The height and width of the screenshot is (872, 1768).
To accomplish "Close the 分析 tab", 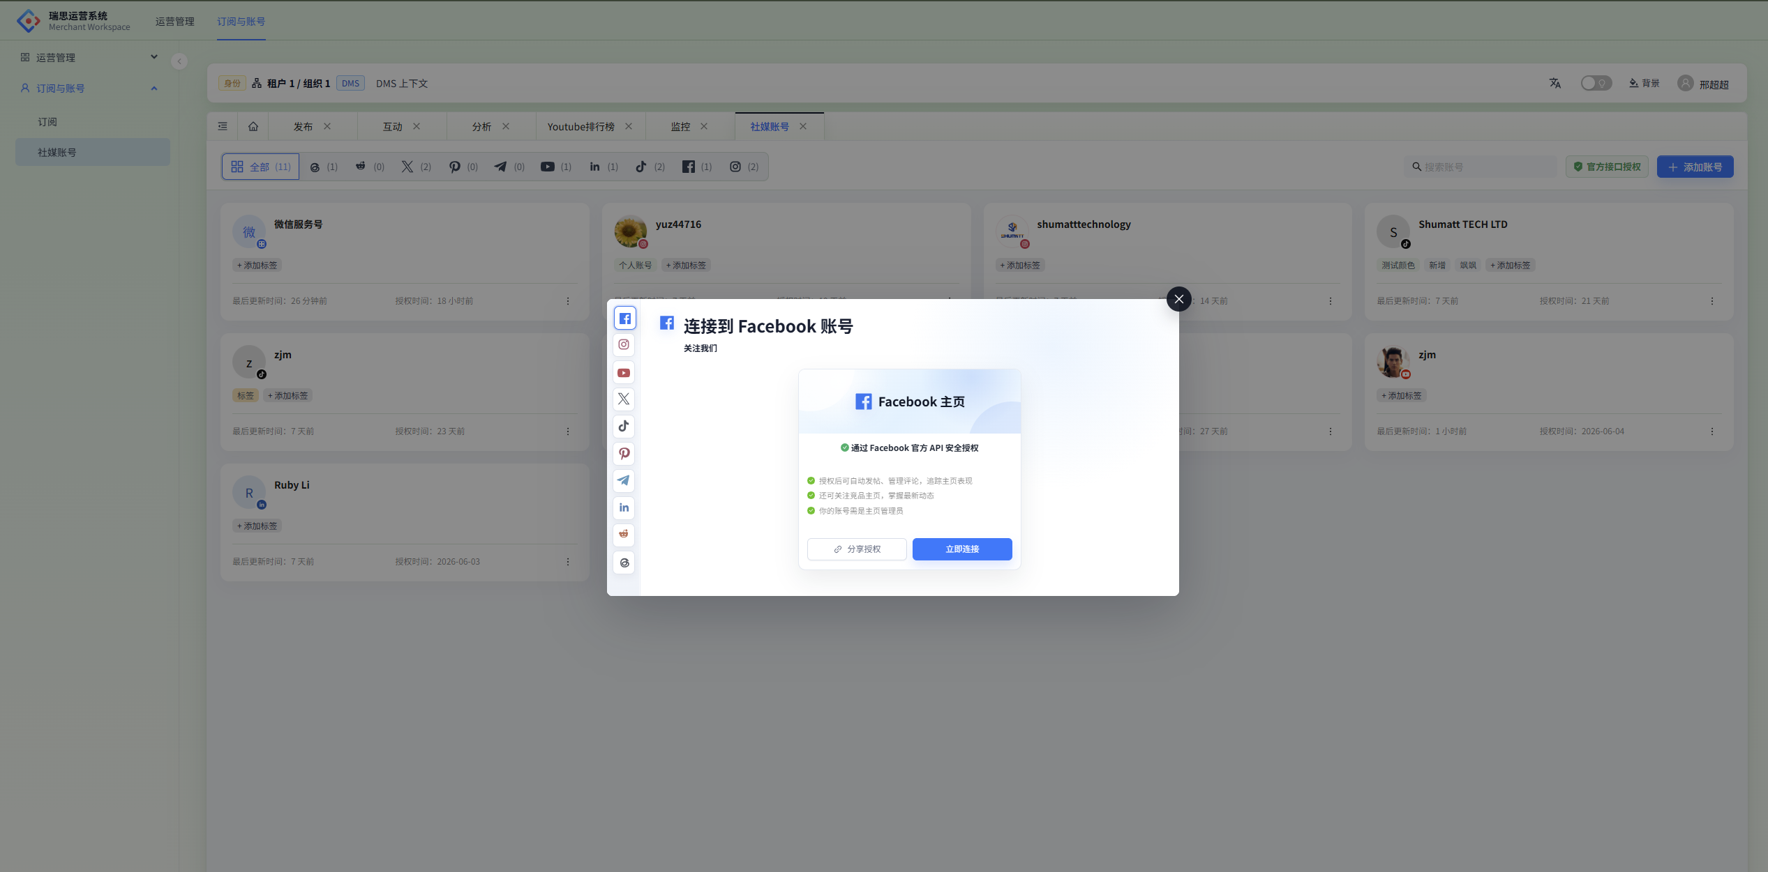I will point(506,126).
